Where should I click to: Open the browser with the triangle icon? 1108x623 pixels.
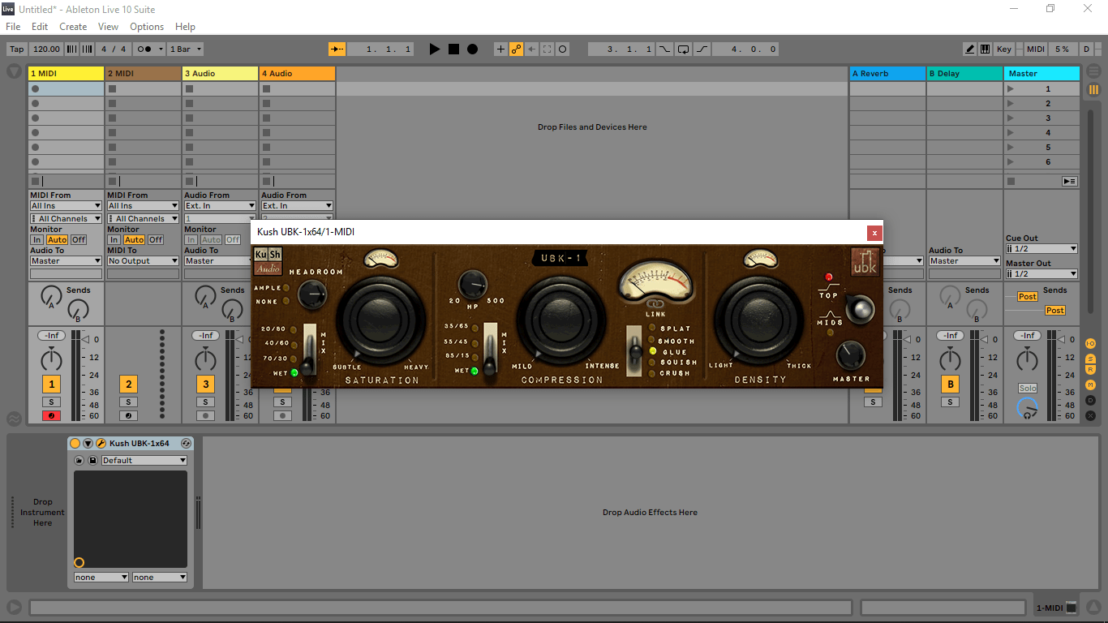coord(14,71)
